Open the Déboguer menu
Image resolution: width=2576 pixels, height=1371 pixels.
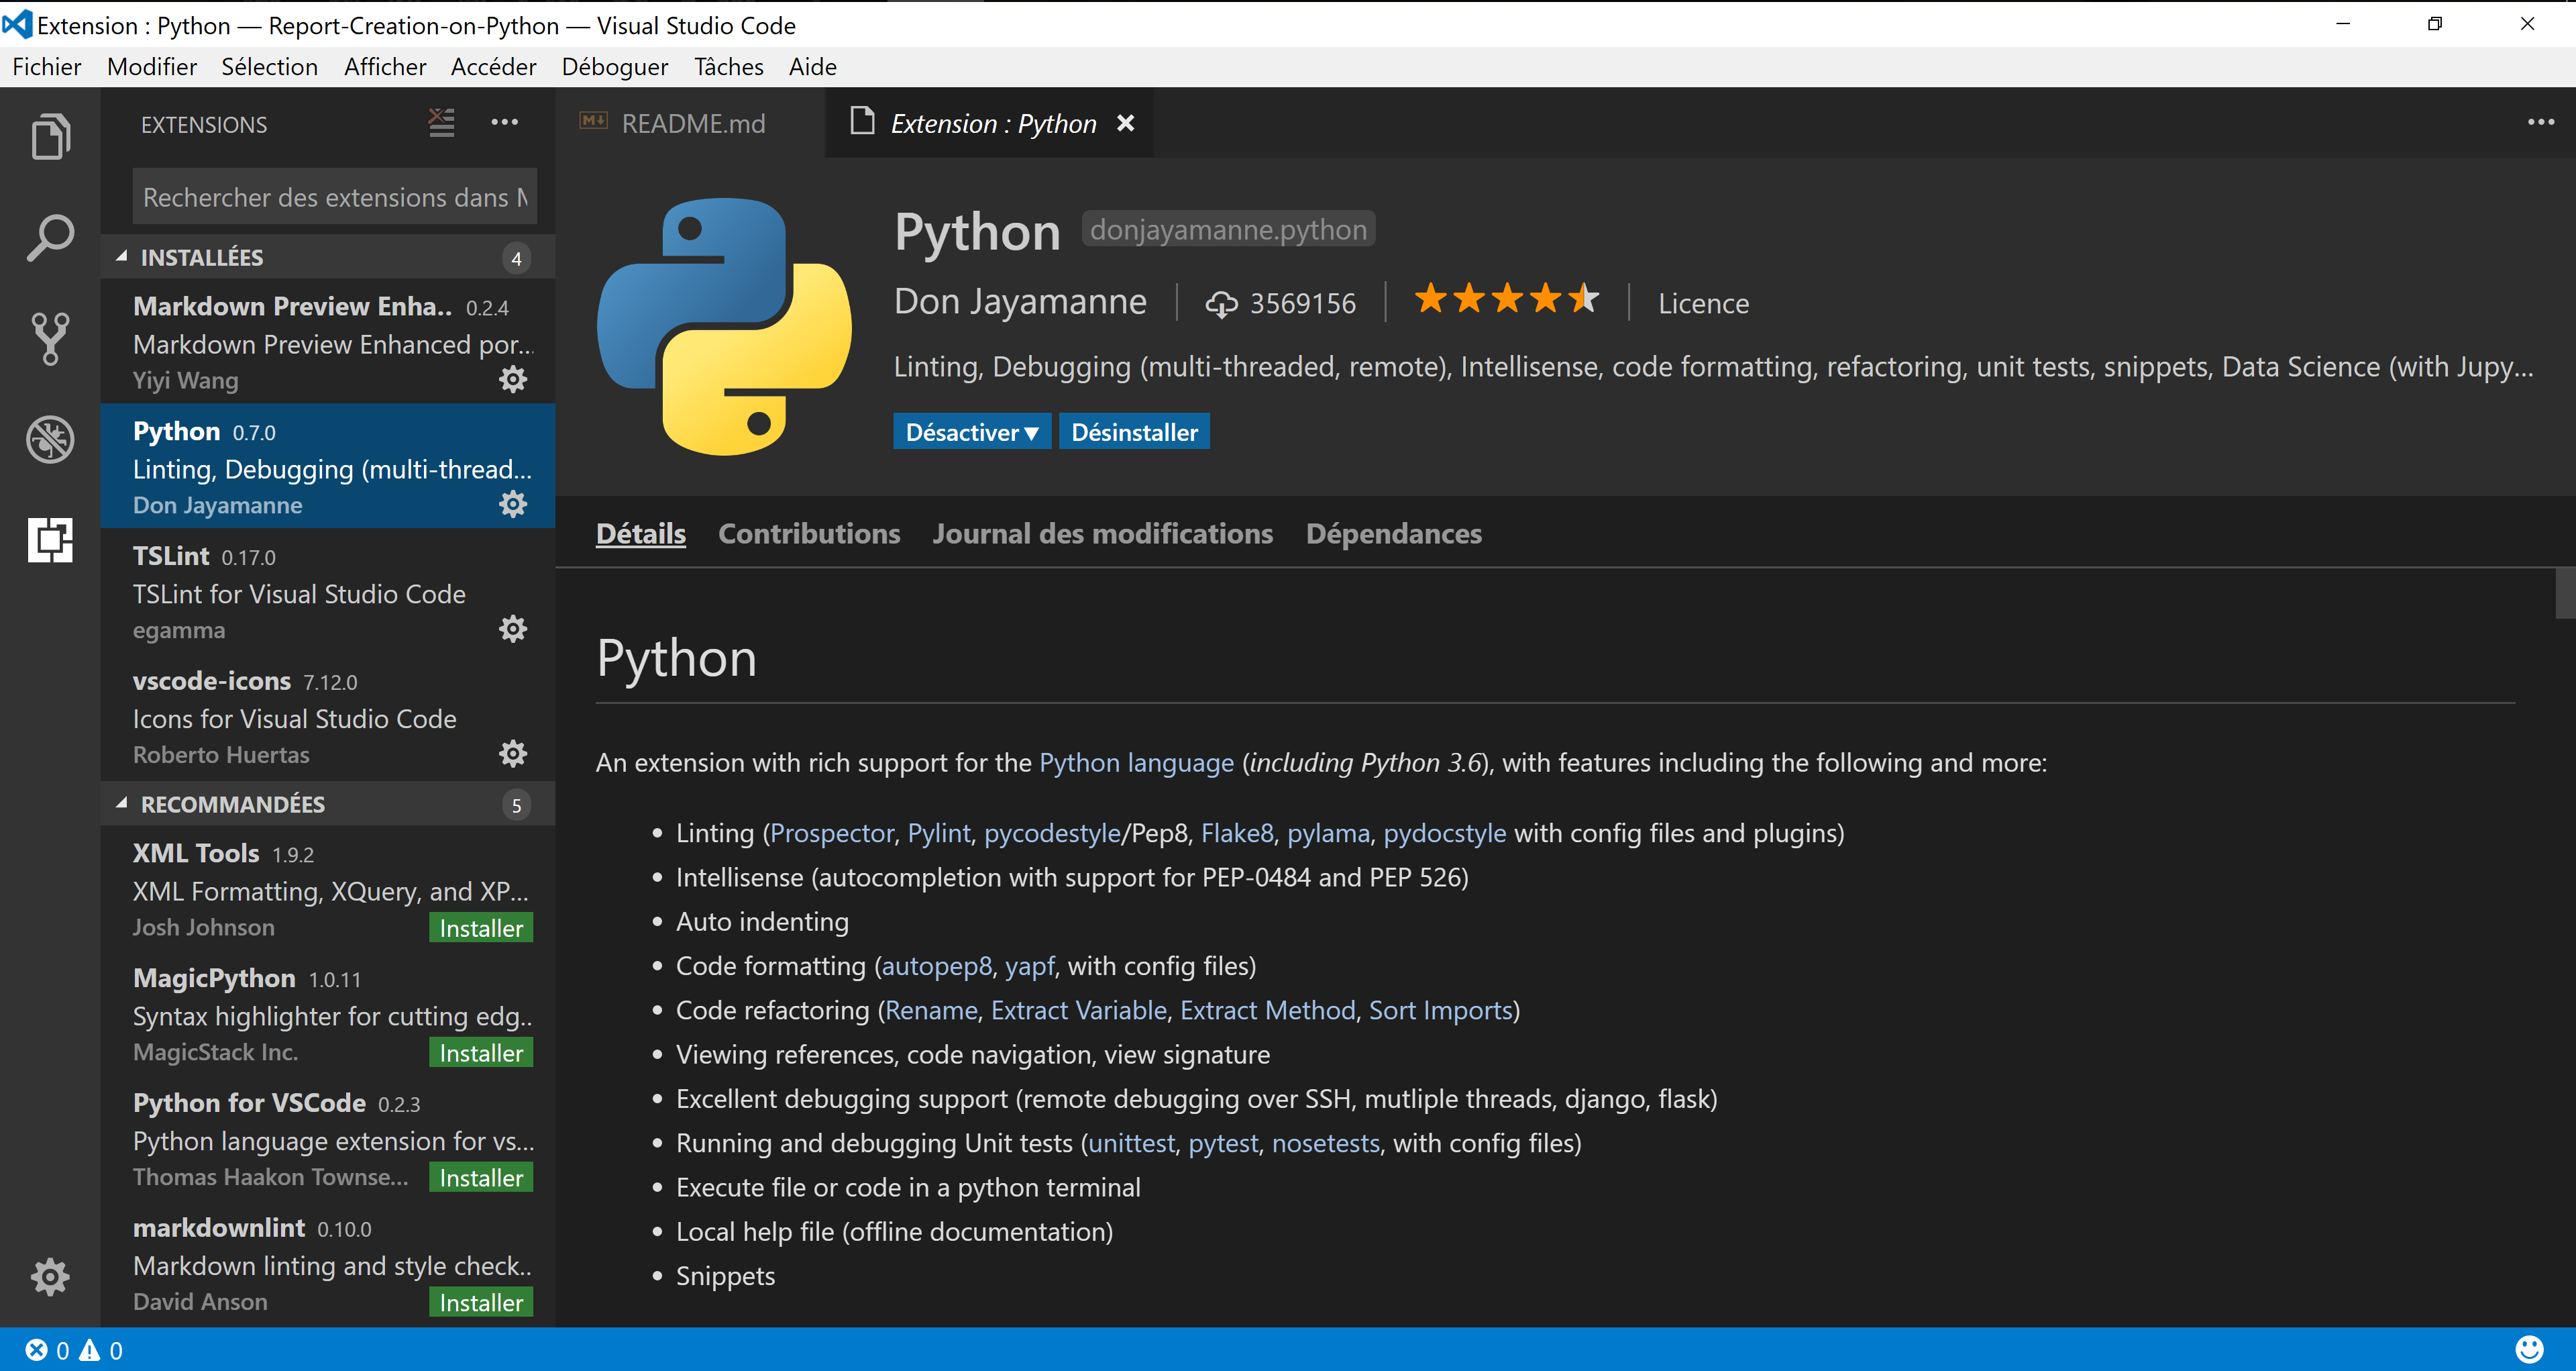(x=614, y=67)
